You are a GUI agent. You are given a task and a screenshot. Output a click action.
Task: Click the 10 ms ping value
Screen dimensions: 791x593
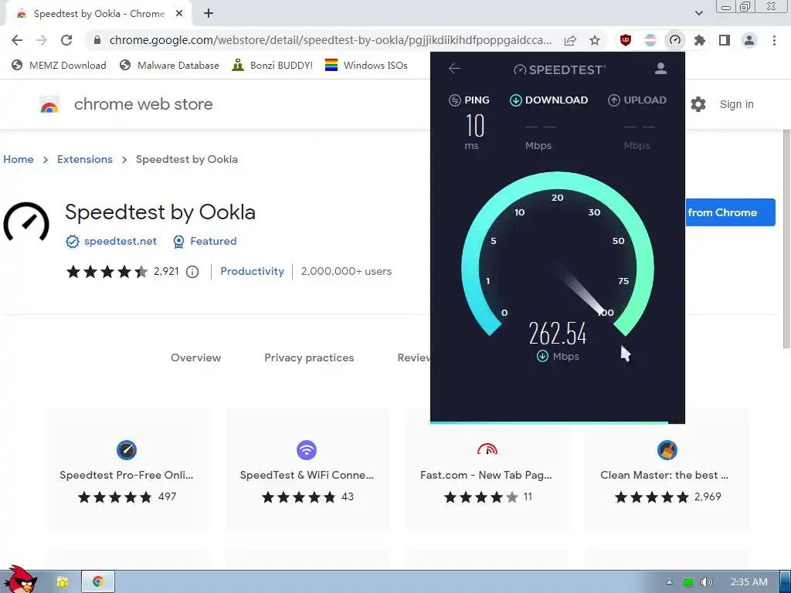pos(474,126)
